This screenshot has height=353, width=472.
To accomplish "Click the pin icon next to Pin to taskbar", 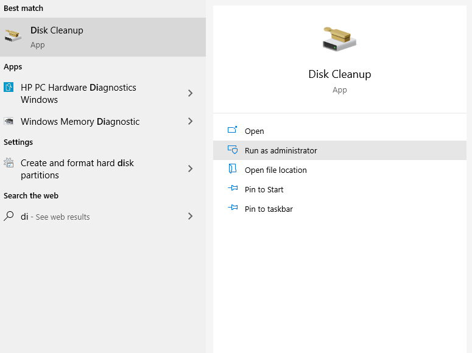I will 233,208.
